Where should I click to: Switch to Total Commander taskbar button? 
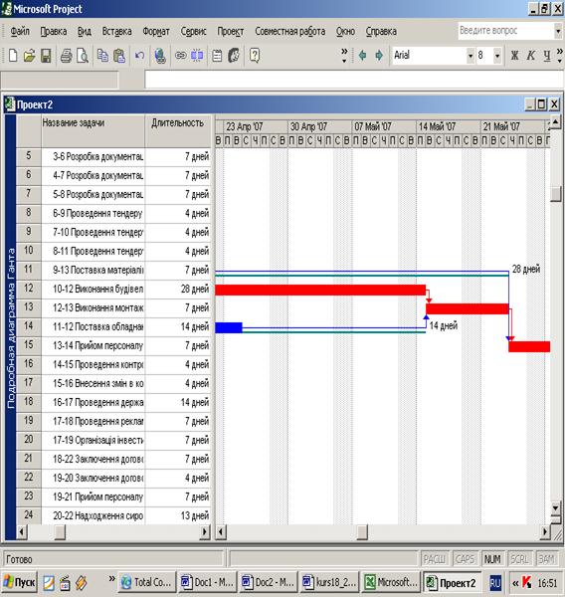(146, 582)
